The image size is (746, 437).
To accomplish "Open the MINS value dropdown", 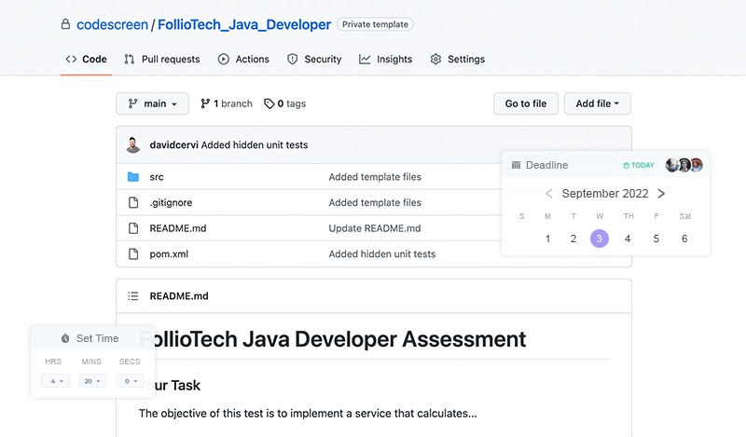I will 91,380.
